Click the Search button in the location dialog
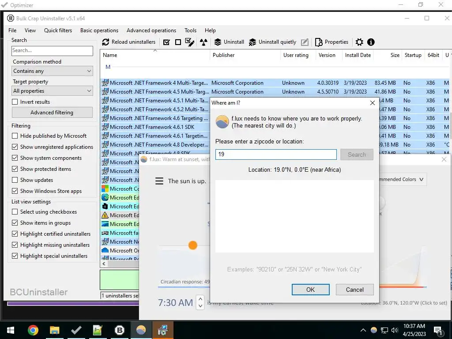The image size is (452, 339). pyautogui.click(x=357, y=154)
